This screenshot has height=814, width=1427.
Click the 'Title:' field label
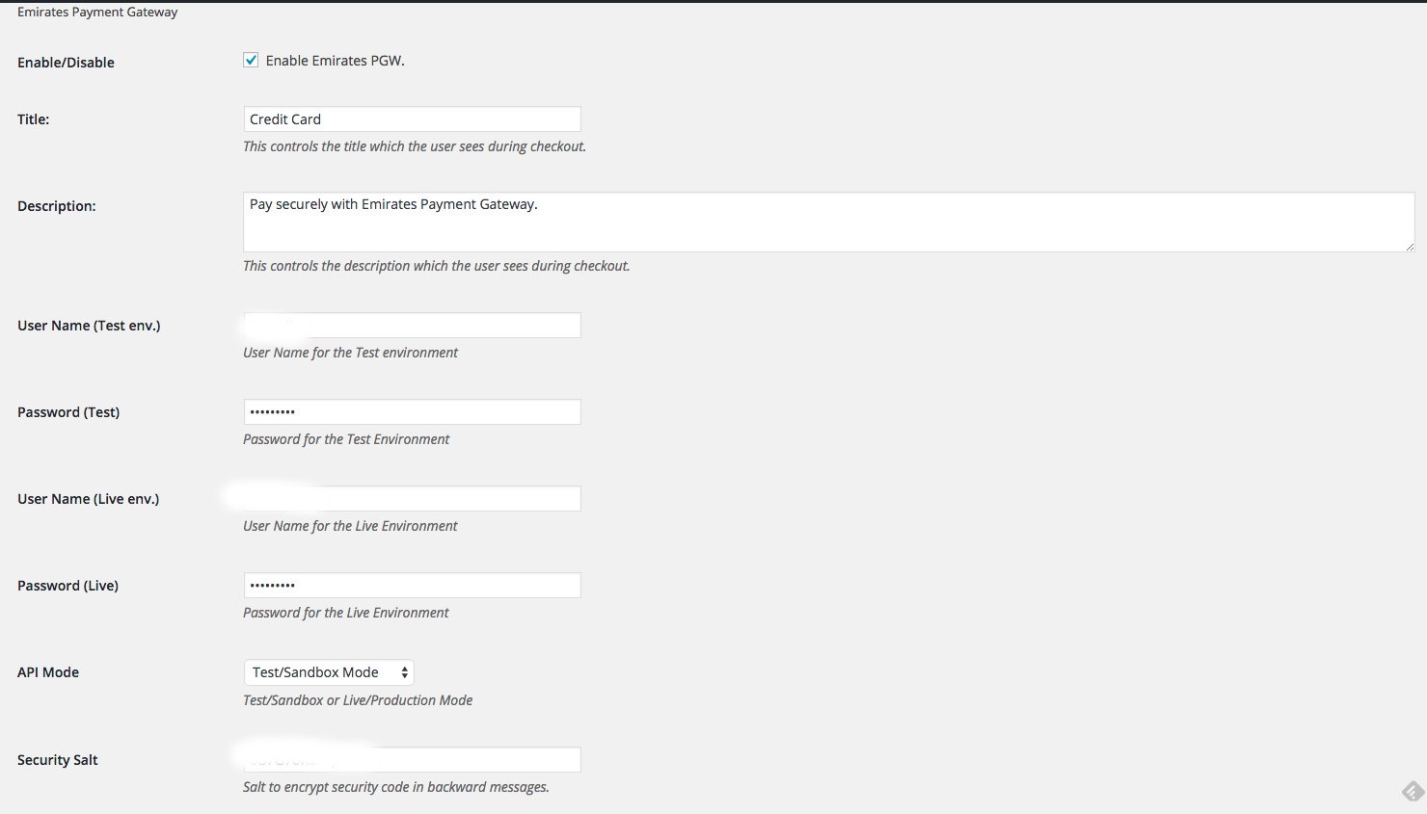(34, 119)
